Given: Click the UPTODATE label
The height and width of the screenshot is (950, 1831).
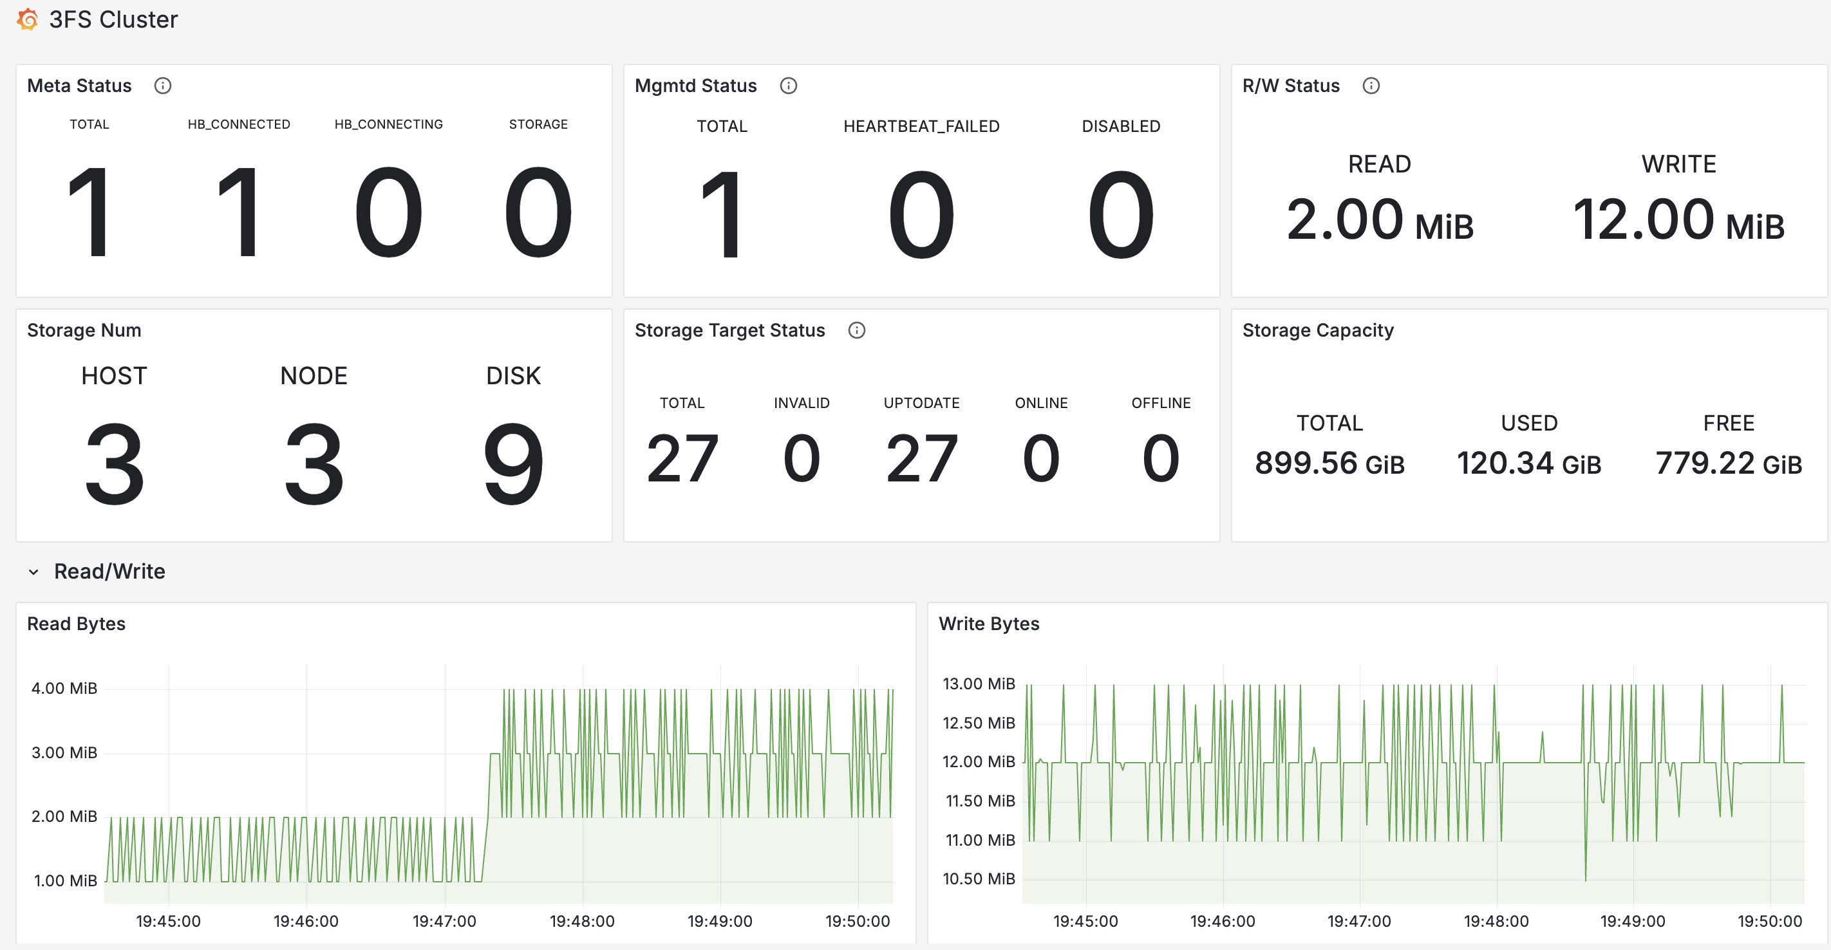Looking at the screenshot, I should coord(921,403).
